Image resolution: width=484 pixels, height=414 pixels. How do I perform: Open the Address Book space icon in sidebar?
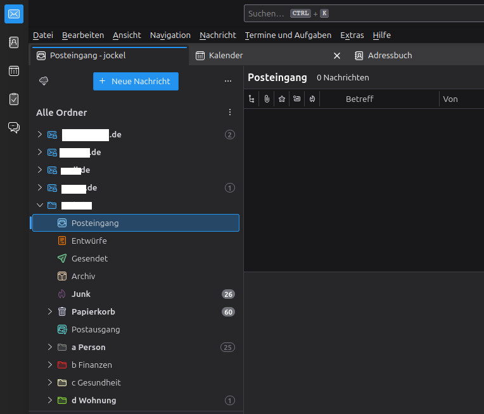(13, 42)
